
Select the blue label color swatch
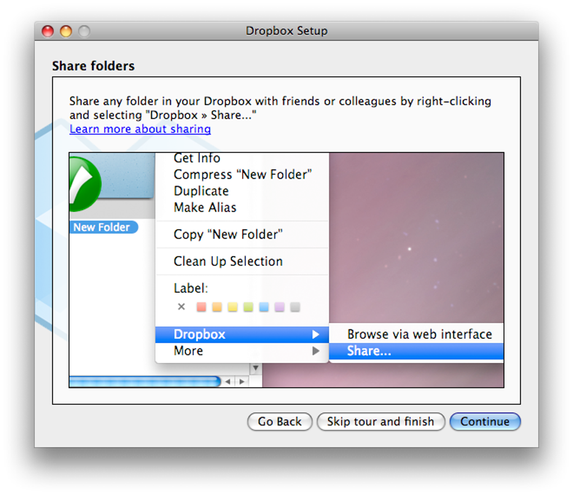point(264,307)
